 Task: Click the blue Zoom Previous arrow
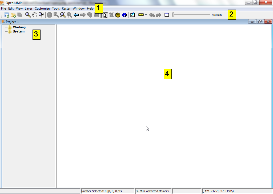76,15
